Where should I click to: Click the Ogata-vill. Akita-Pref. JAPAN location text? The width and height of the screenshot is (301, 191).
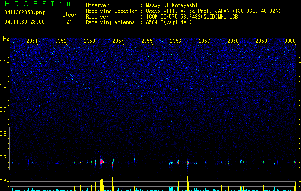click(x=213, y=11)
